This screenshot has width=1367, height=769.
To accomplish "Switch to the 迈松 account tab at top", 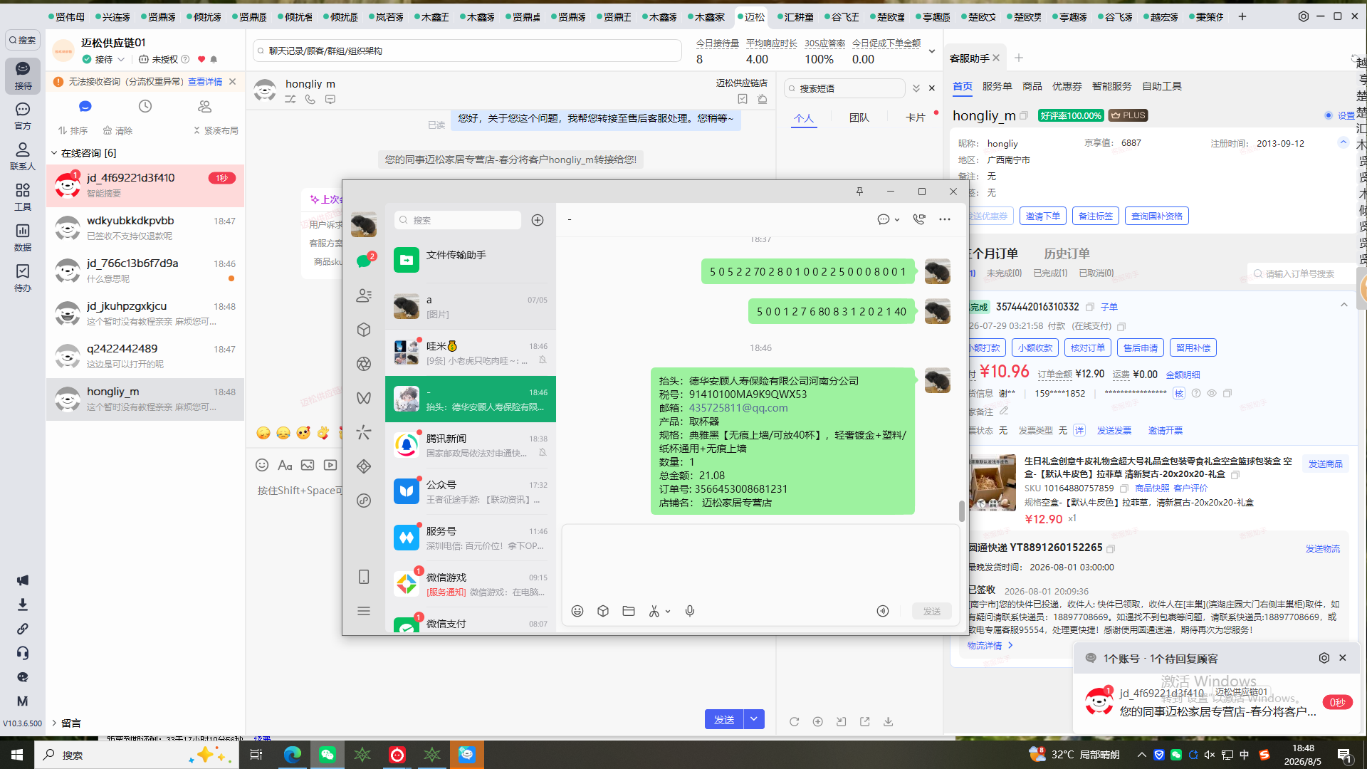I will coord(751,16).
